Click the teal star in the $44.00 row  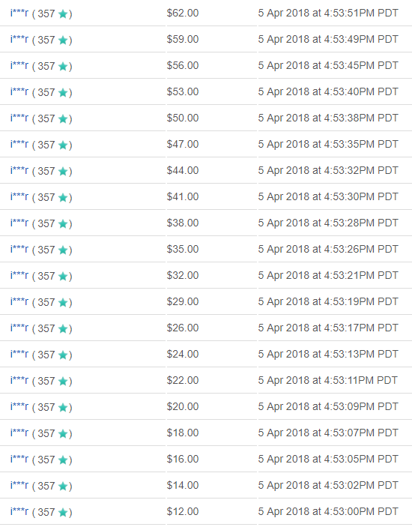coord(63,171)
